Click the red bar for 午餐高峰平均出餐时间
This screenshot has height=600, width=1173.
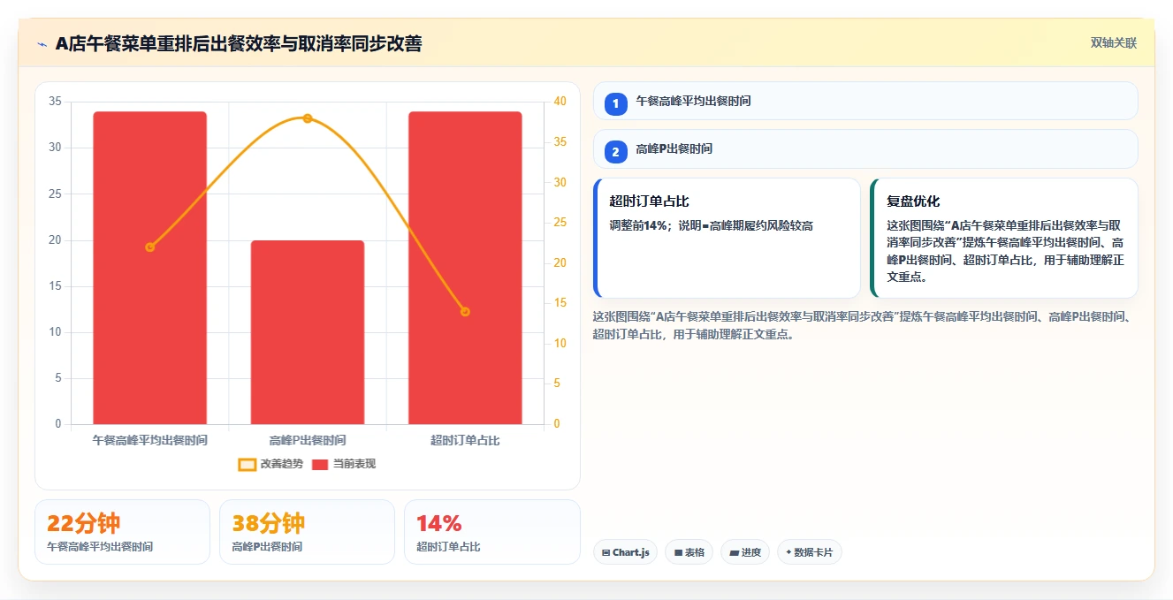point(150,268)
